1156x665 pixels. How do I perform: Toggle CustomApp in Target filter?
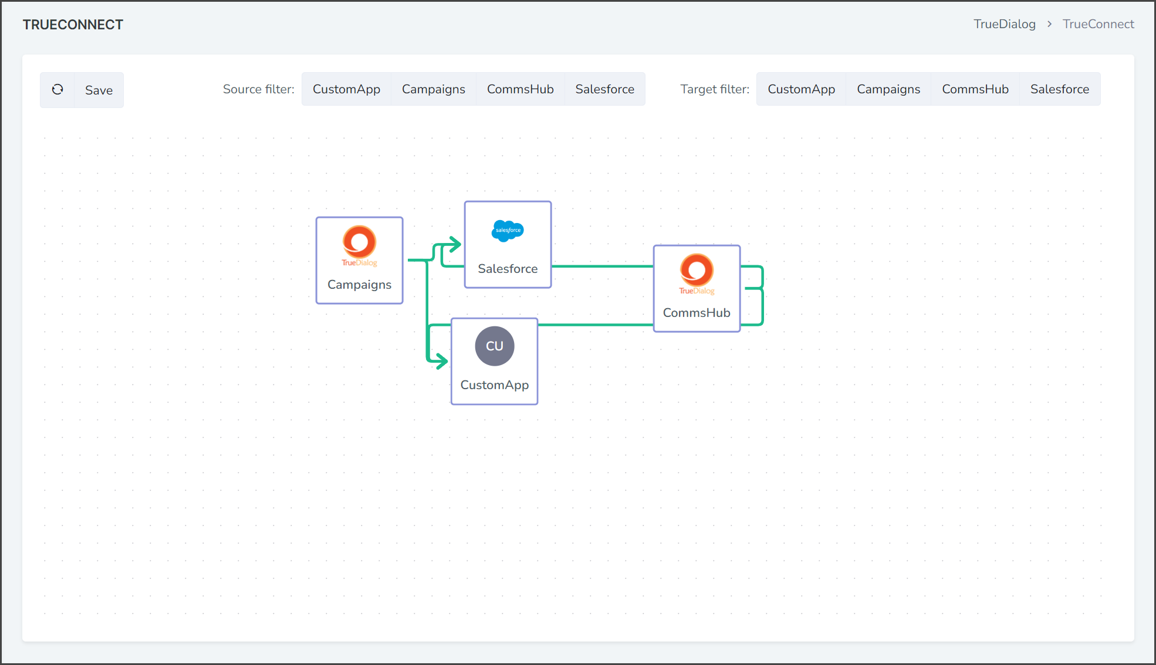(x=802, y=89)
